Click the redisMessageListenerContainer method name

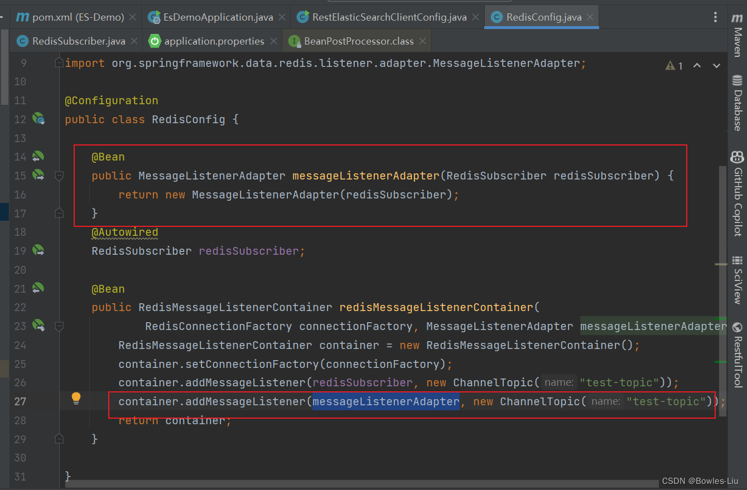click(x=436, y=307)
